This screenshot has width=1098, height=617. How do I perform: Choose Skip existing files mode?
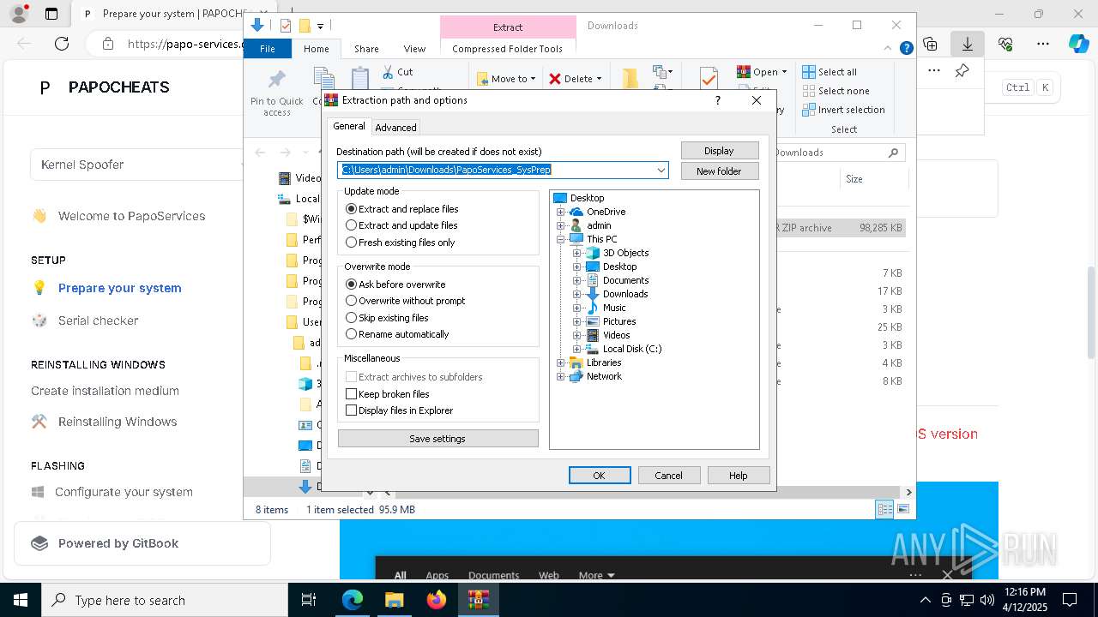coord(387,318)
